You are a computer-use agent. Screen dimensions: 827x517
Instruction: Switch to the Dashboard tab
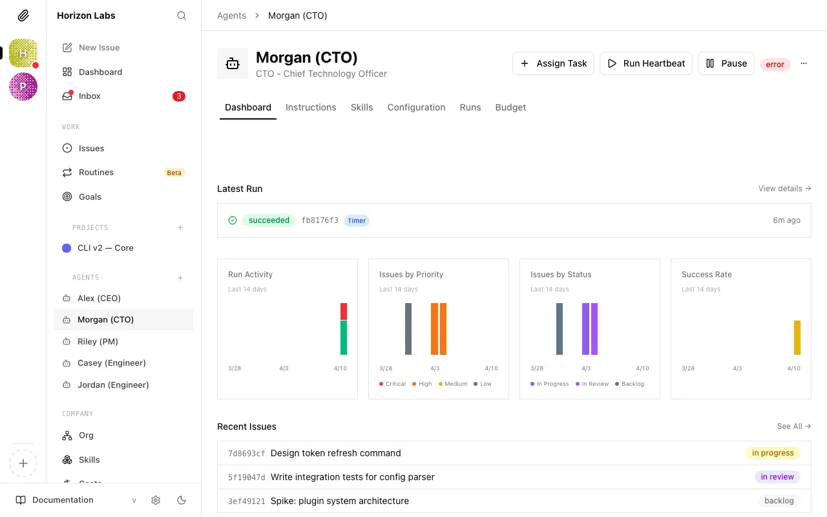(248, 107)
